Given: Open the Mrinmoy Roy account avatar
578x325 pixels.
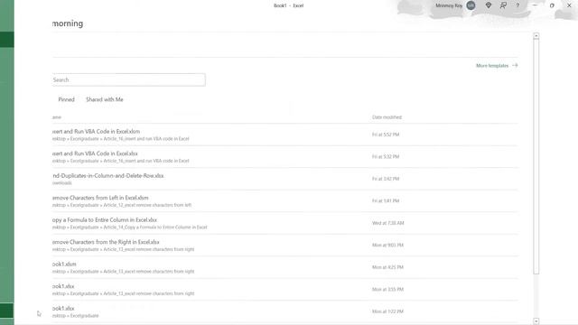Looking at the screenshot, I should pos(471,5).
